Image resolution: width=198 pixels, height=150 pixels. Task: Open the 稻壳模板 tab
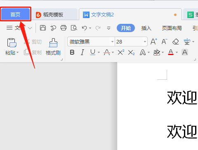click(49, 15)
